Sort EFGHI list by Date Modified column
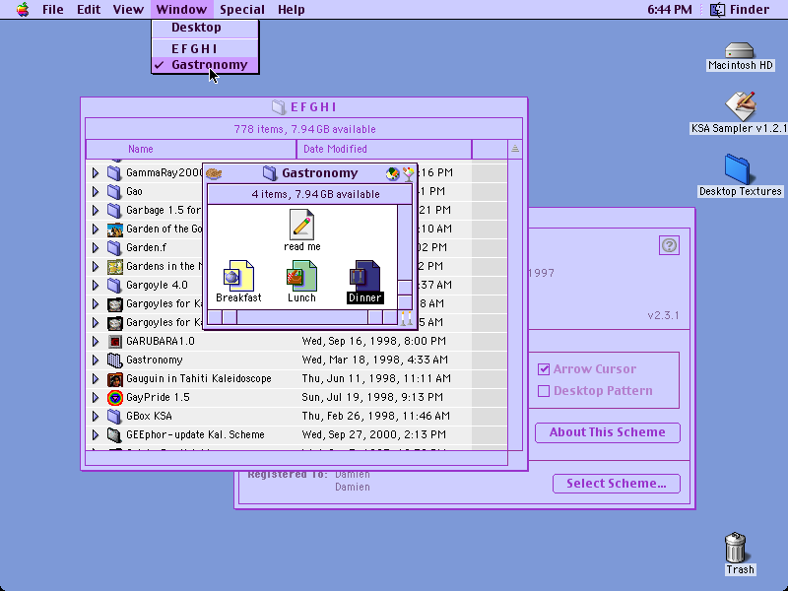The height and width of the screenshot is (591, 788). coord(384,150)
